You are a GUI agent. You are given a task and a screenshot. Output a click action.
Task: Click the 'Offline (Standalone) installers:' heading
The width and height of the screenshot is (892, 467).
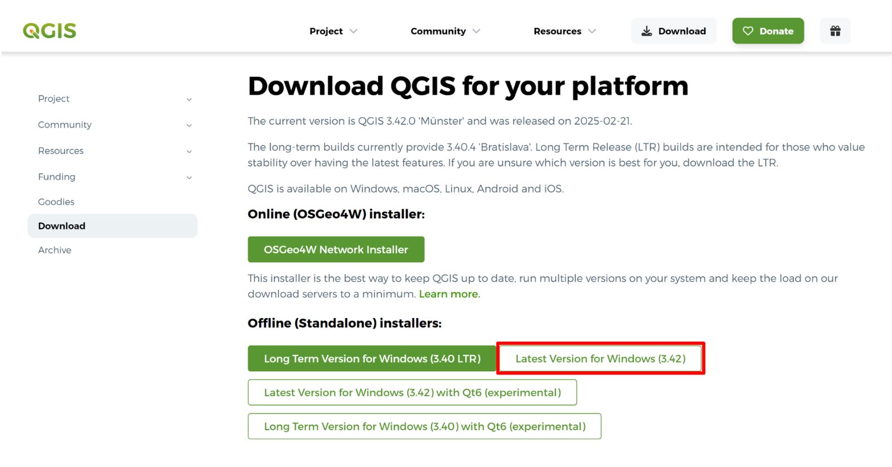tap(345, 323)
